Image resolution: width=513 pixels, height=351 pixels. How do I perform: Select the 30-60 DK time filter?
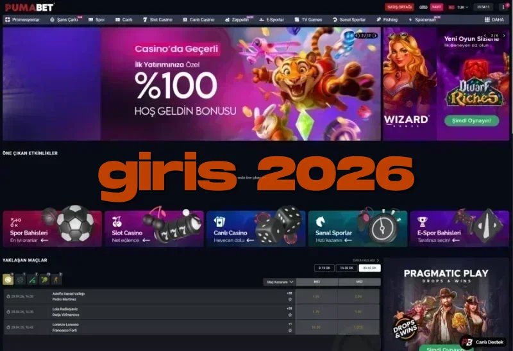pyautogui.click(x=370, y=268)
